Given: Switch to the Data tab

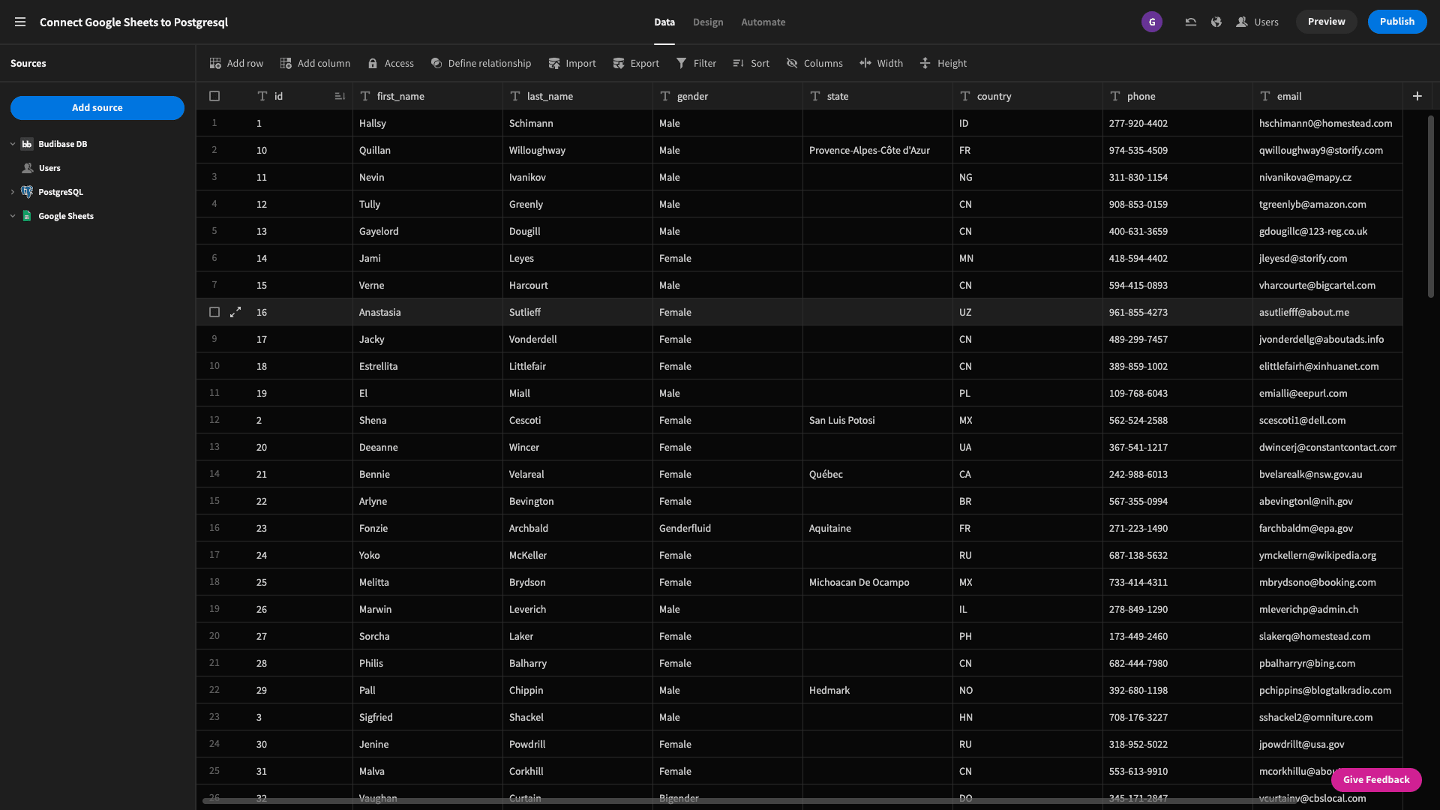Looking at the screenshot, I should click(x=664, y=22).
